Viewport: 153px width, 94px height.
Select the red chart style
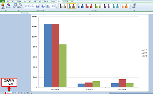click(x=90, y=6)
